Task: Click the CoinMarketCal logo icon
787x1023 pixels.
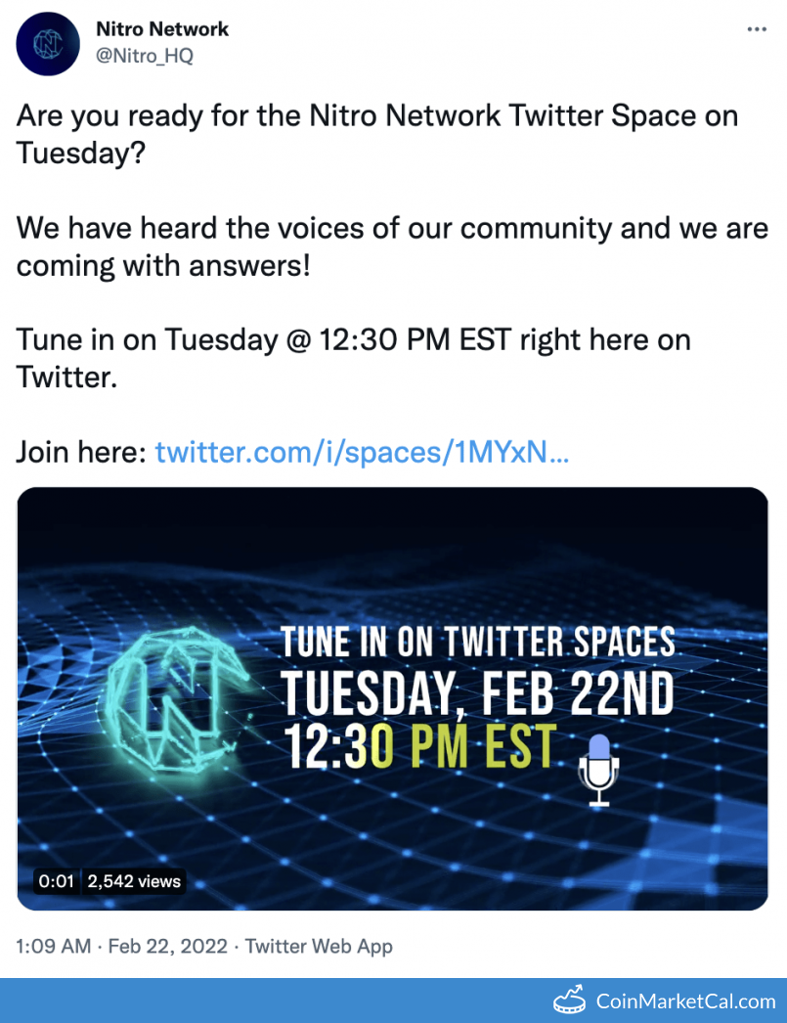Action: 569,999
